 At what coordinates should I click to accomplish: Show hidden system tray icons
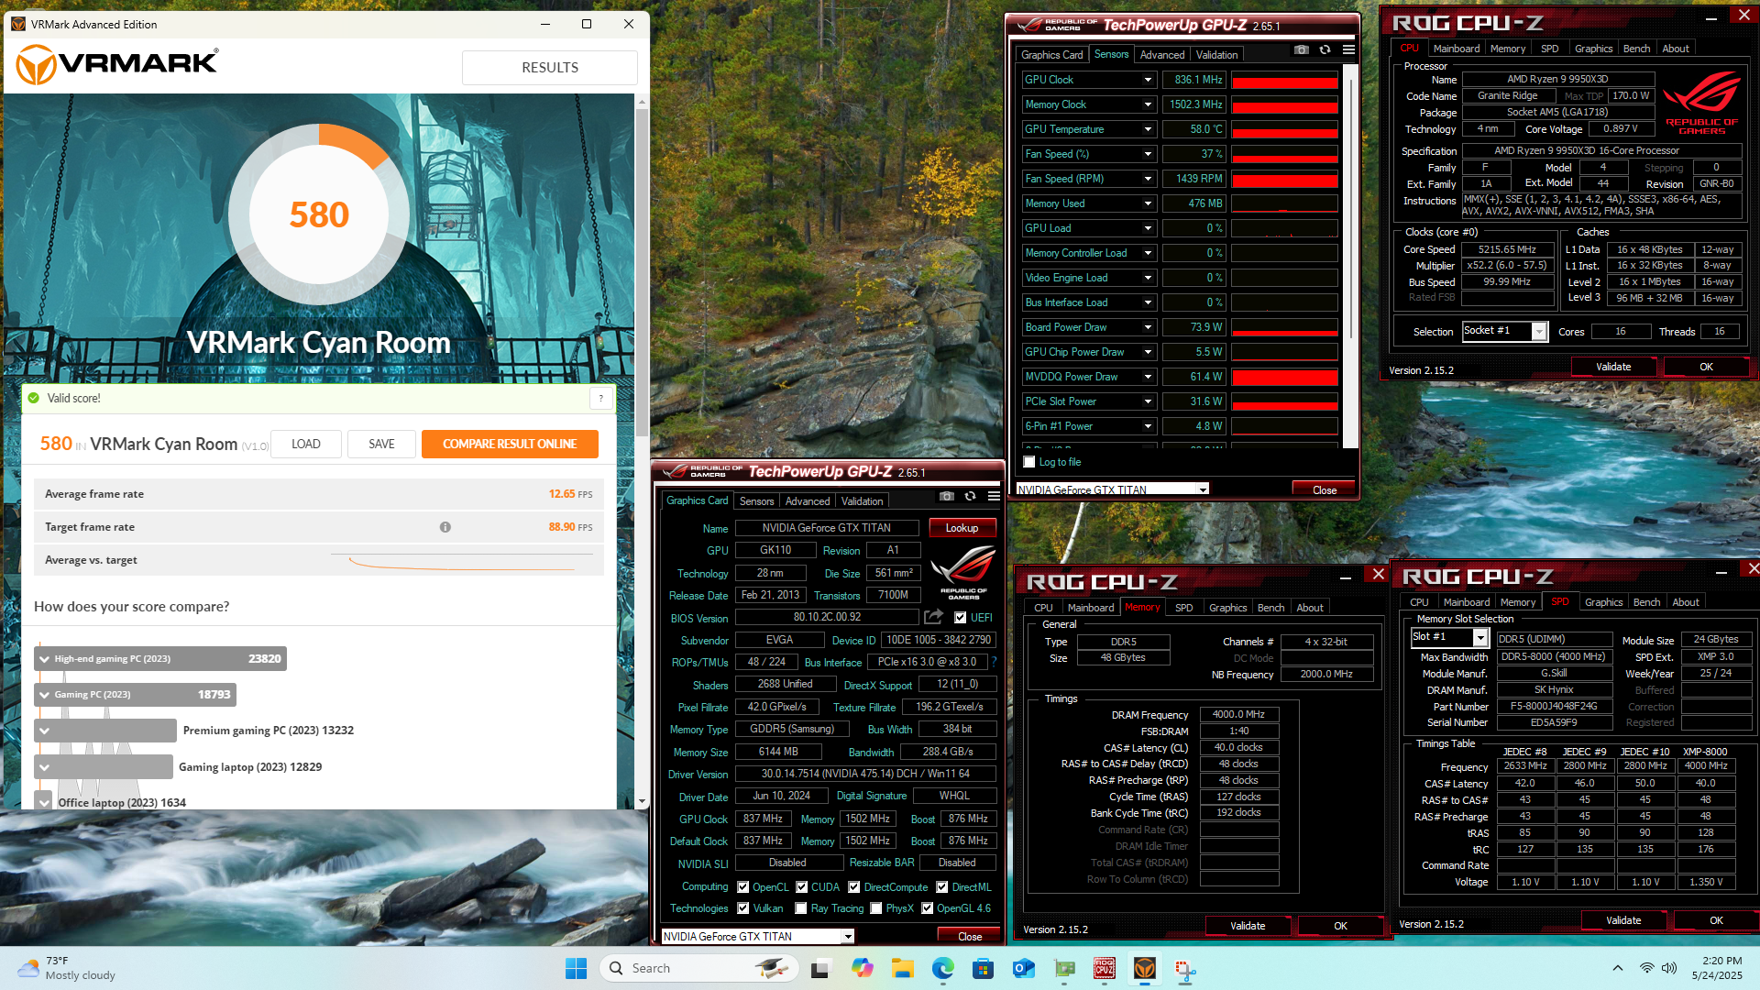pos(1617,968)
